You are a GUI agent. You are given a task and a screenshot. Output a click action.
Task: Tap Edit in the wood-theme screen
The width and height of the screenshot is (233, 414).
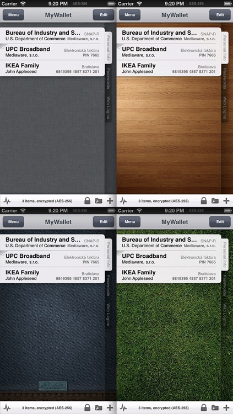click(220, 15)
